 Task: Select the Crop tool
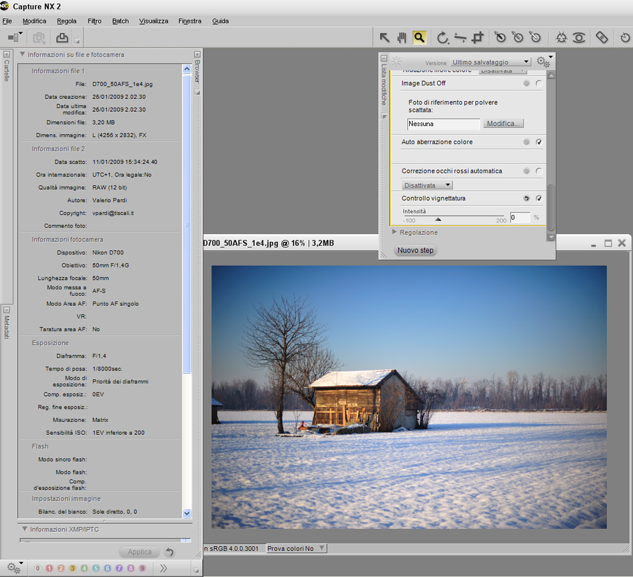[x=478, y=38]
